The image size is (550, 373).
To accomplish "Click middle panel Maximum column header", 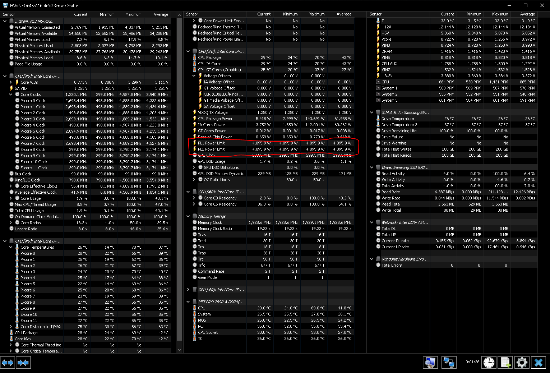I will point(314,14).
